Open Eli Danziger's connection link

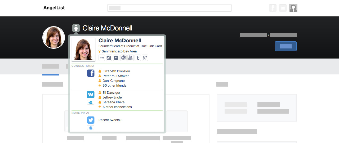coord(111,93)
